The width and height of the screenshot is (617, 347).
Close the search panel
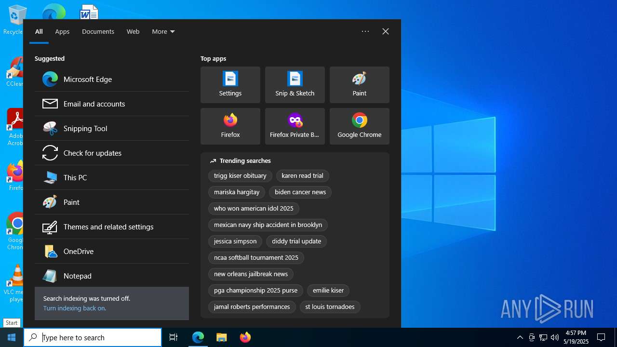click(x=386, y=31)
